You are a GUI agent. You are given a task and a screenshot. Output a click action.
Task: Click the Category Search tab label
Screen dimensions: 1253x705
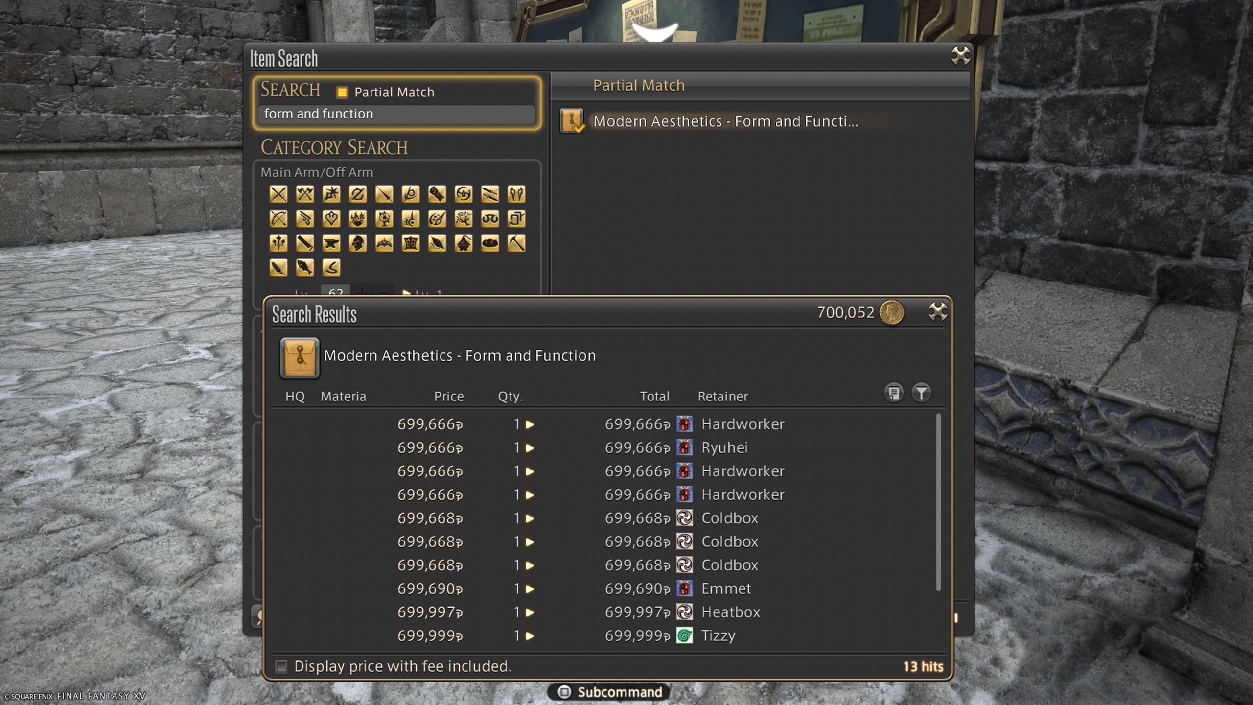pos(334,147)
